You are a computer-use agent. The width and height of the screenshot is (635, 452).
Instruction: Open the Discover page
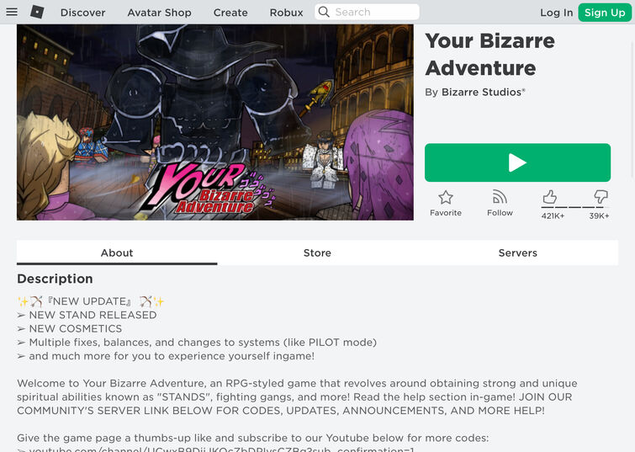(x=82, y=13)
